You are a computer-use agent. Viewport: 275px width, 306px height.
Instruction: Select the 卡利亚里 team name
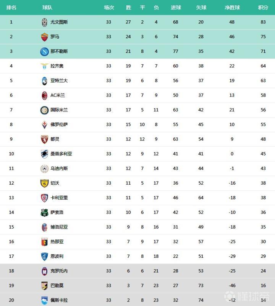coord(59,198)
